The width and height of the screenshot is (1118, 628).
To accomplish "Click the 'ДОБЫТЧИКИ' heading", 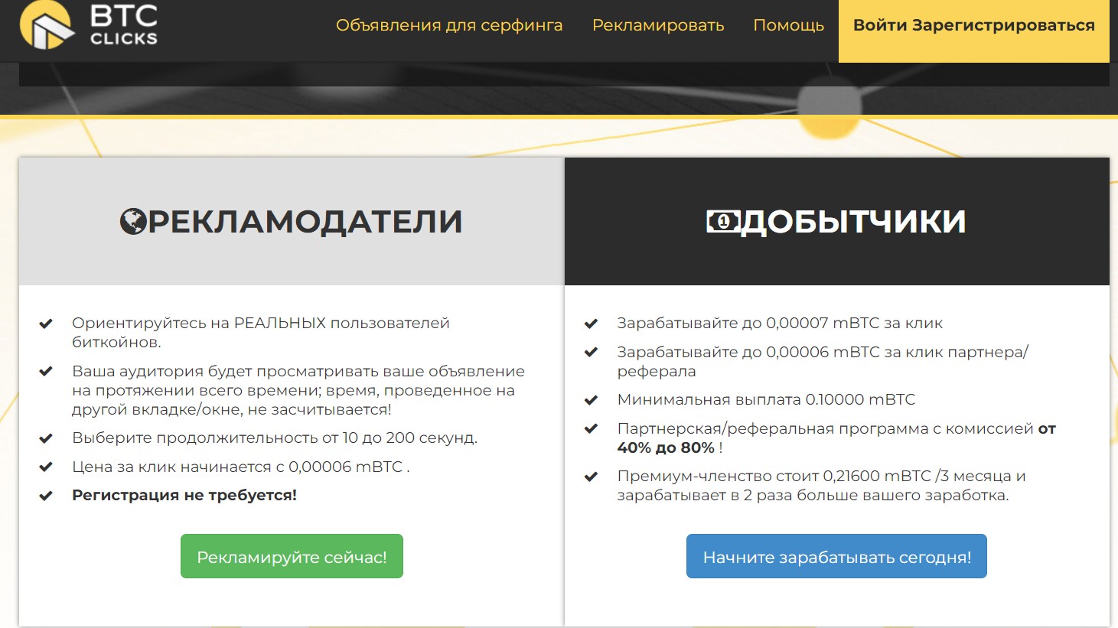I will [852, 222].
